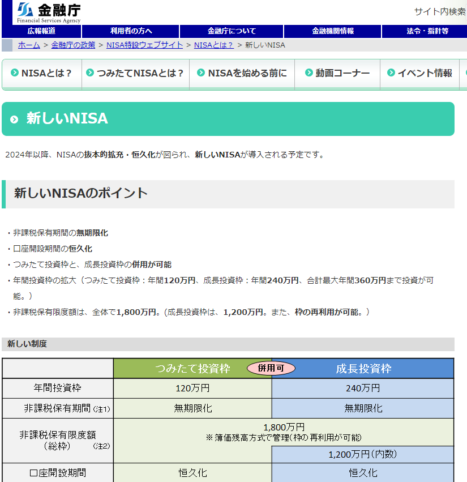Image resolution: width=467 pixels, height=482 pixels.
Task: Click the サイト内検索 search label
Action: point(440,12)
